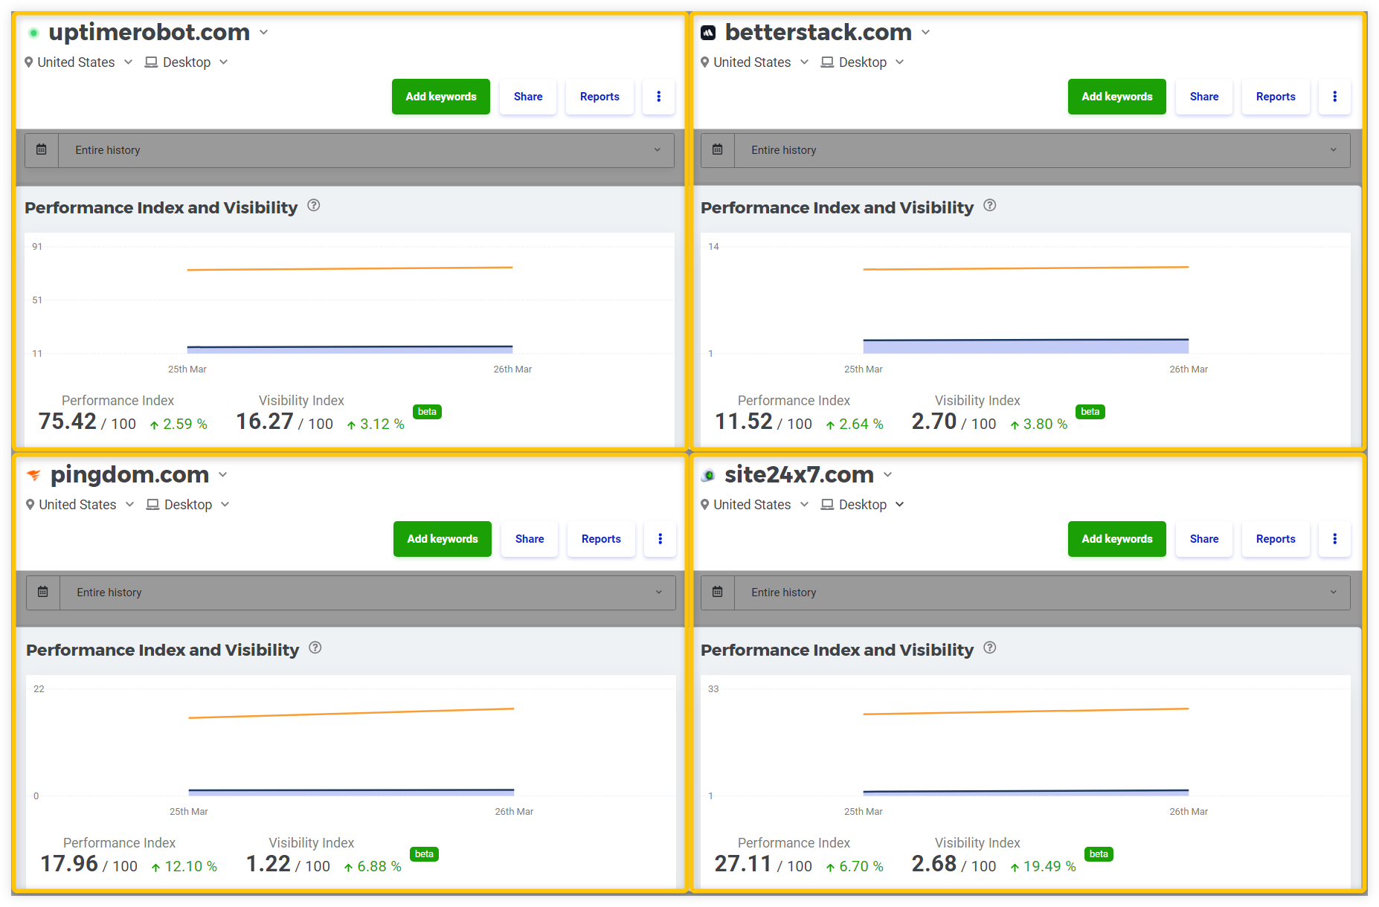Screen dimensions: 1379x907
Task: Click the green status dot beside uptimerobot.com
Action: coord(33,31)
